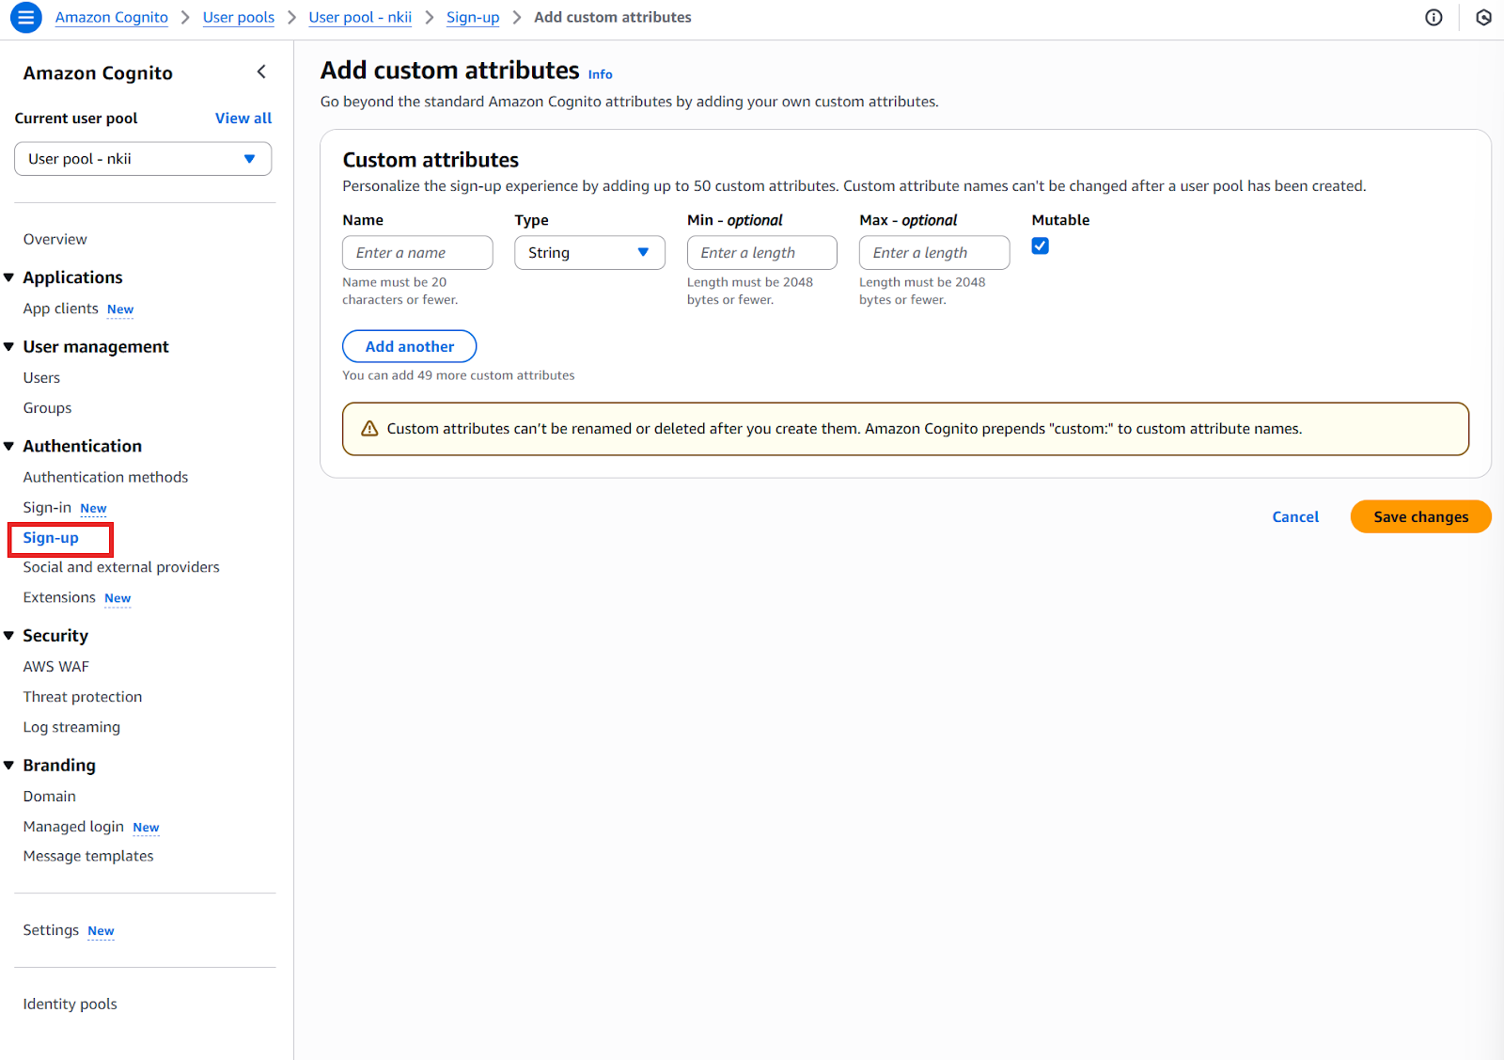Collapse the Branding section
The image size is (1504, 1060).
click(8, 765)
